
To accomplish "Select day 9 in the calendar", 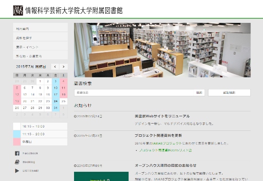I will pos(48,88).
